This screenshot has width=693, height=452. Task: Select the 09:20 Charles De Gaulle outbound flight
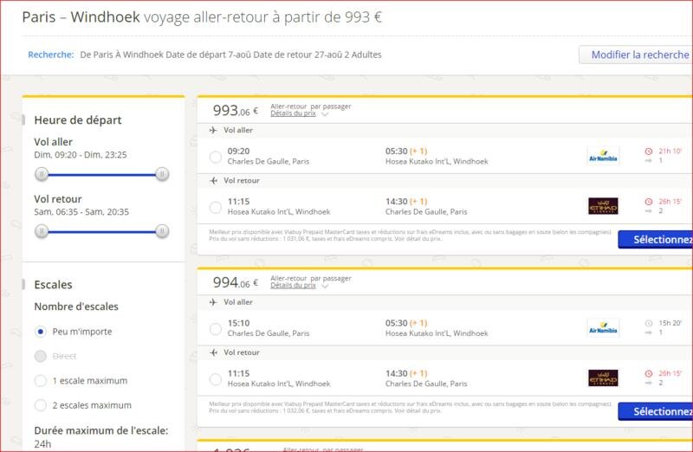pyautogui.click(x=216, y=157)
